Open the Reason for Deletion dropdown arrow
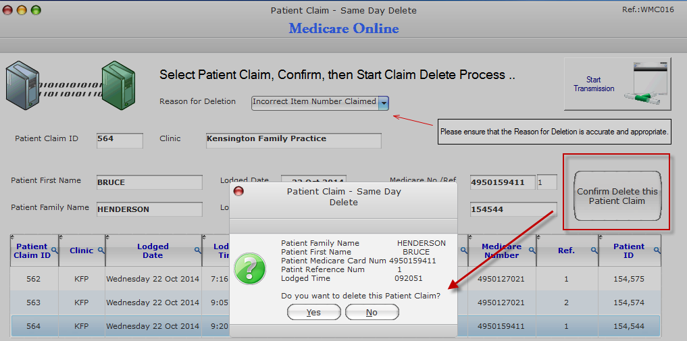687x341 pixels. pyautogui.click(x=384, y=103)
